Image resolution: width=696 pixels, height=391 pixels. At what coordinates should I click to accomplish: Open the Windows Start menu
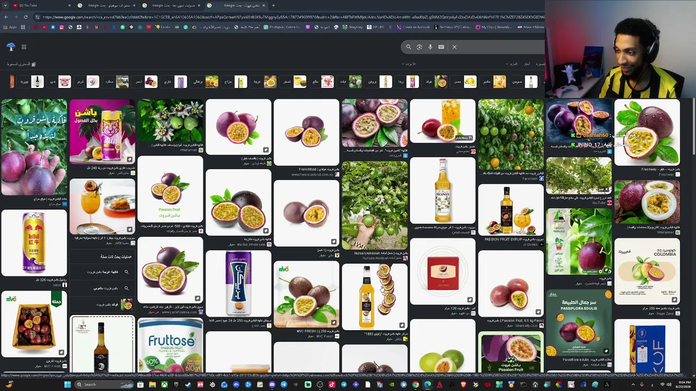click(x=67, y=384)
